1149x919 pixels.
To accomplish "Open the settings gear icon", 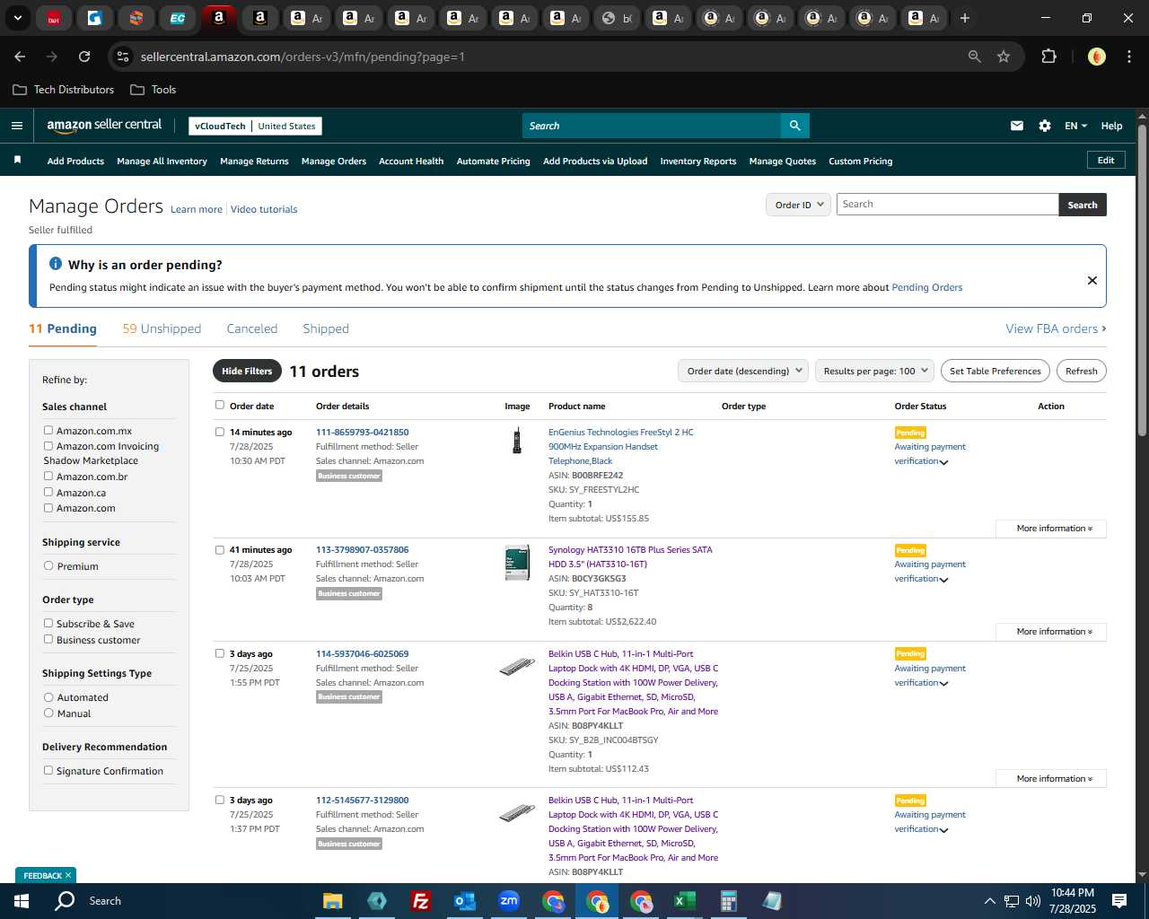I will point(1045,126).
